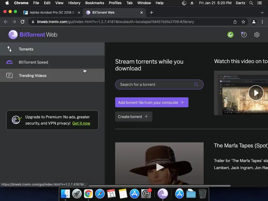Click the Torrents up-down arrows icon
The width and height of the screenshot is (268, 201).
point(9,49)
